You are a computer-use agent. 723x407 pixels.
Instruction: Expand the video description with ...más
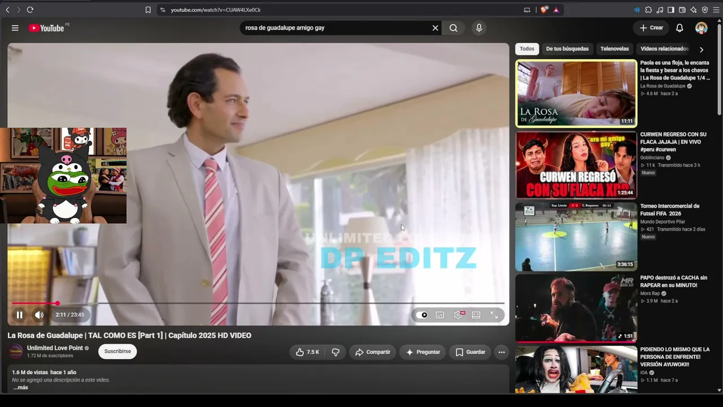pyautogui.click(x=21, y=387)
